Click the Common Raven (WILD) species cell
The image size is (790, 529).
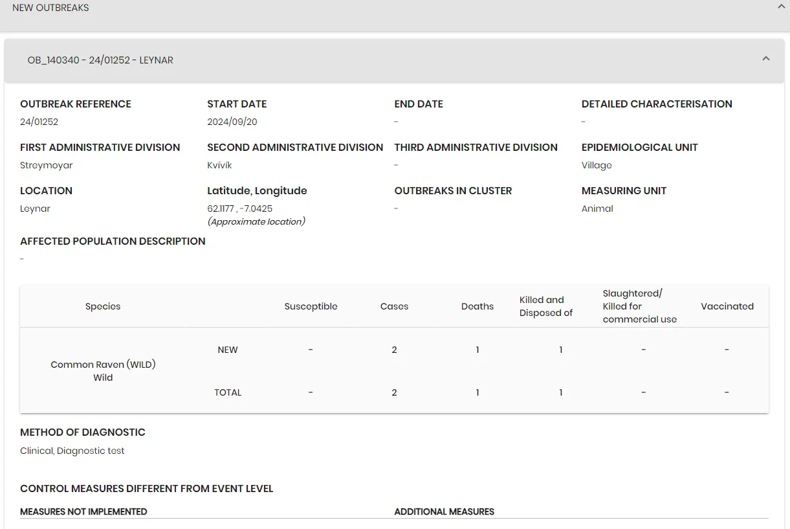coord(103,371)
